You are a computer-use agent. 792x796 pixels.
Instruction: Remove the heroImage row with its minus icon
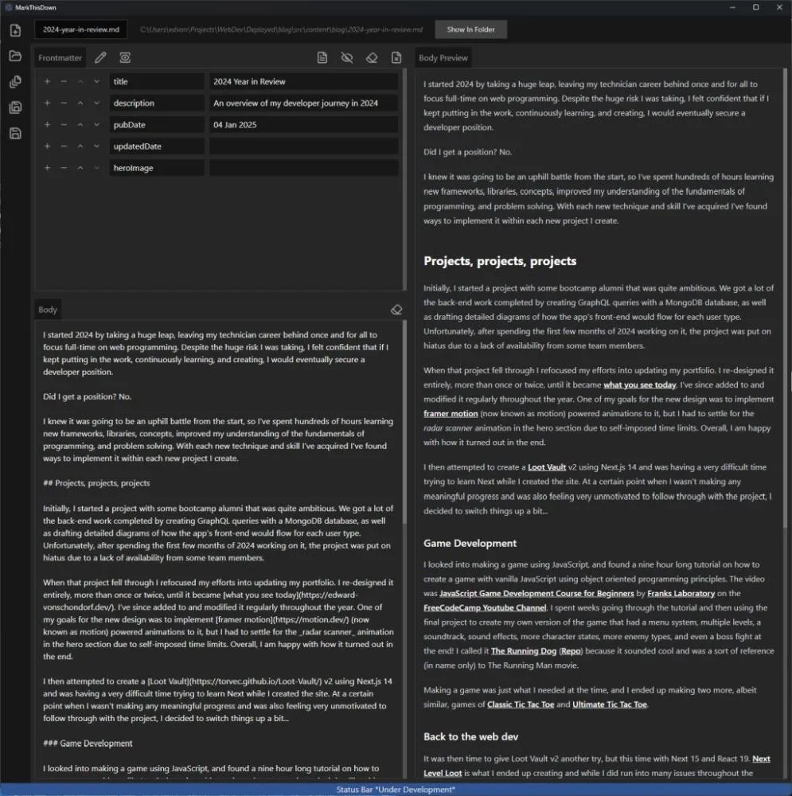(x=64, y=167)
